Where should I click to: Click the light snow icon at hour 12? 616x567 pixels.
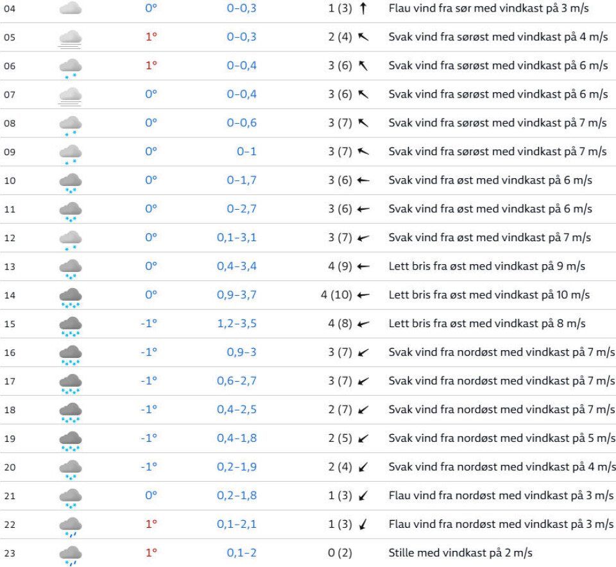pos(70,239)
